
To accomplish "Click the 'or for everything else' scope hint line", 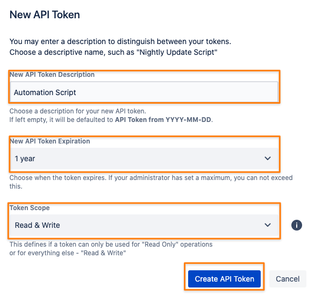I will click(68, 253).
